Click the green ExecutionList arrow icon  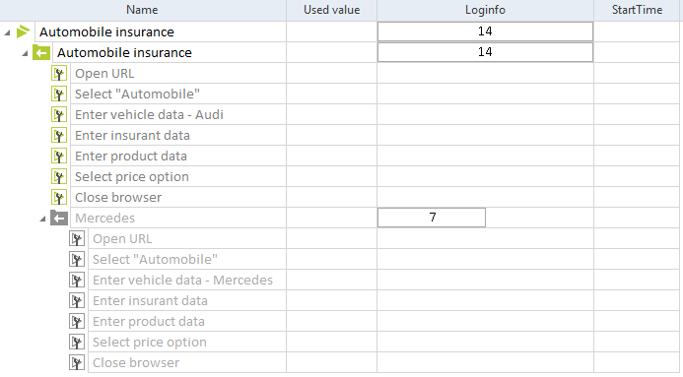click(x=23, y=31)
